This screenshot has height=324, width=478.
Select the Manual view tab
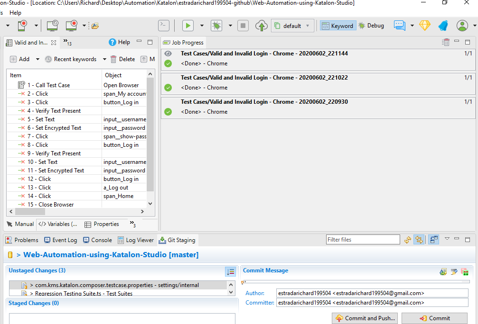tap(20, 224)
